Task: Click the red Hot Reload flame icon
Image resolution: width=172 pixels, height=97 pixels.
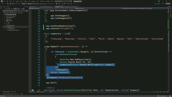Action: pyautogui.click(x=51, y=4)
